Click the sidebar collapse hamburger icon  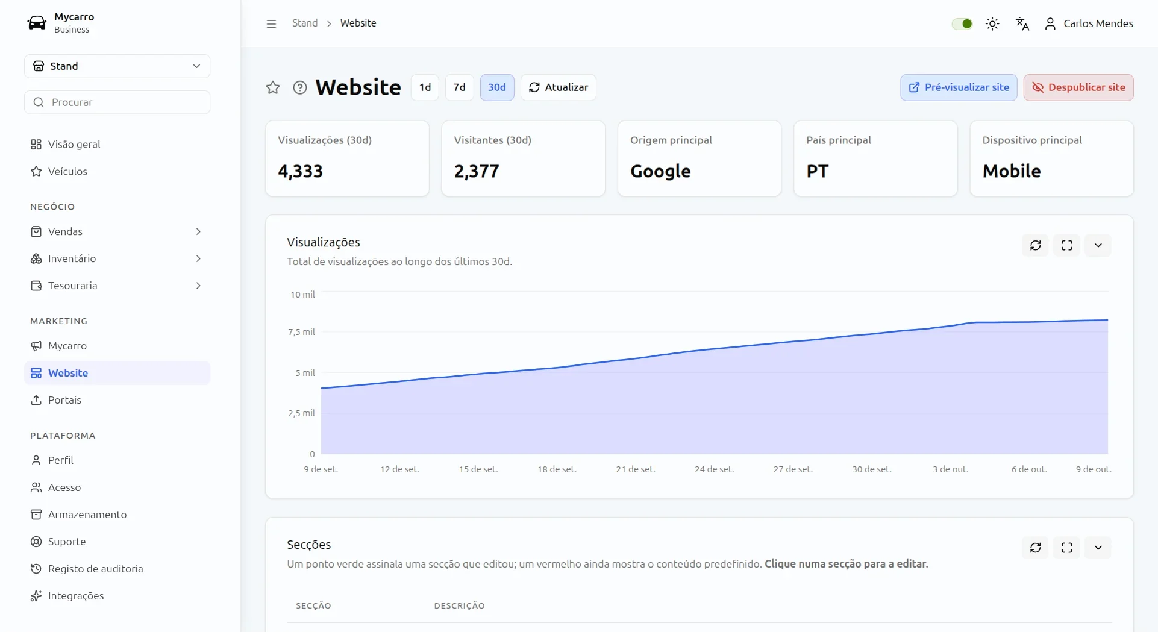[271, 23]
